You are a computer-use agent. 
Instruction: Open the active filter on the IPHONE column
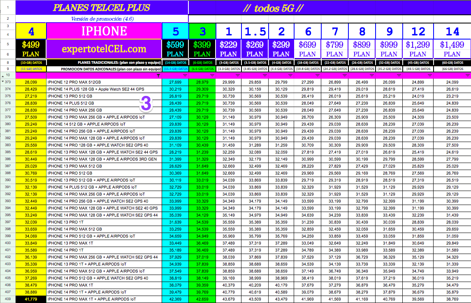point(158,76)
